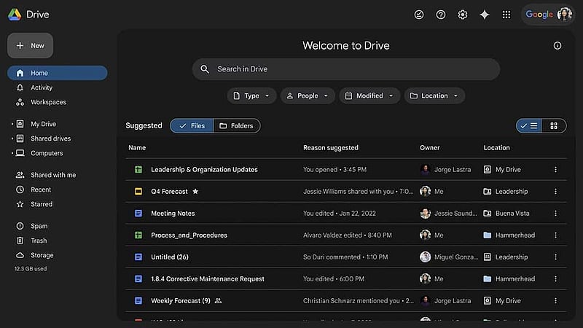Image resolution: width=583 pixels, height=328 pixels.
Task: Open the Weekly Forecast (9) file
Action: click(180, 301)
